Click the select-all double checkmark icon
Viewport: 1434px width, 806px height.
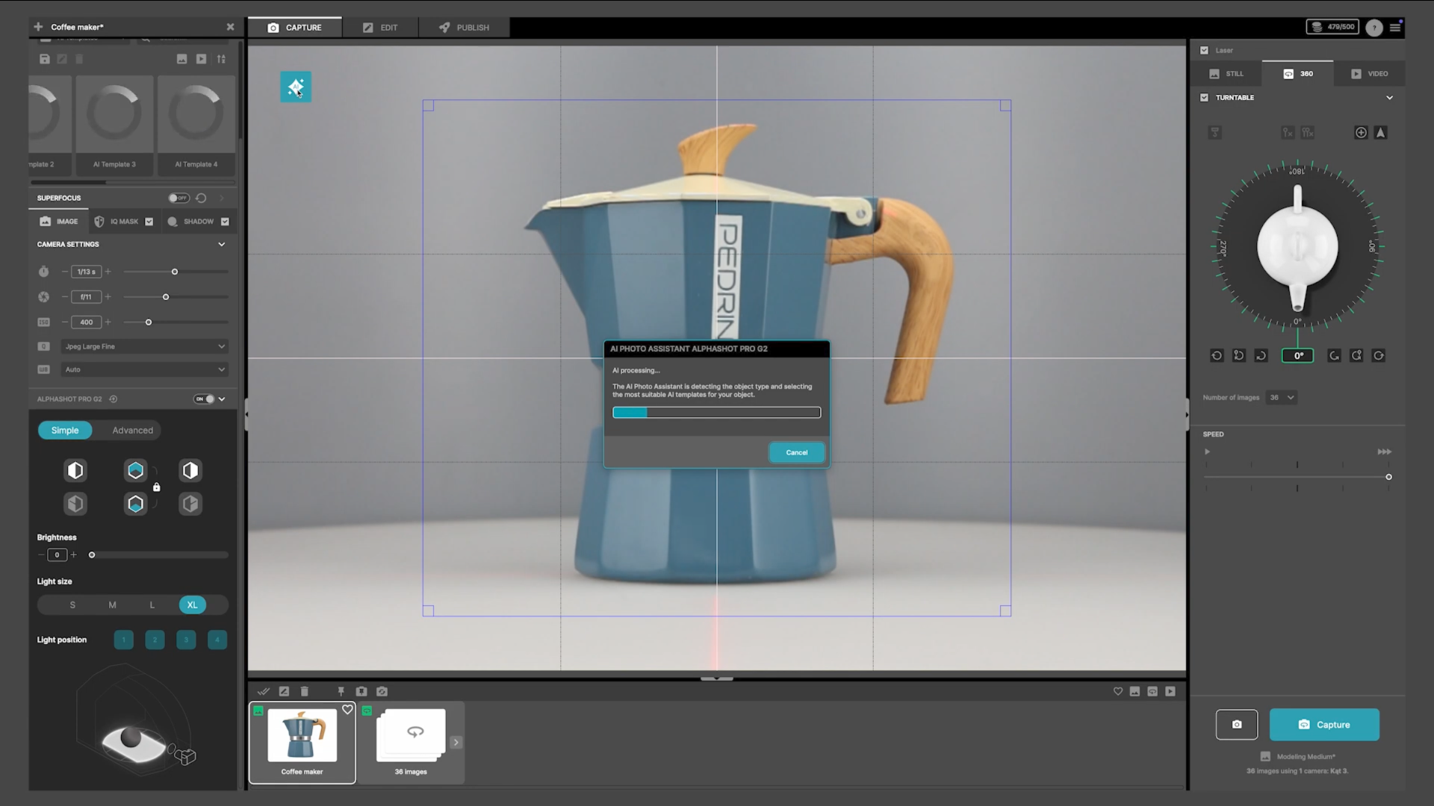[x=263, y=692]
